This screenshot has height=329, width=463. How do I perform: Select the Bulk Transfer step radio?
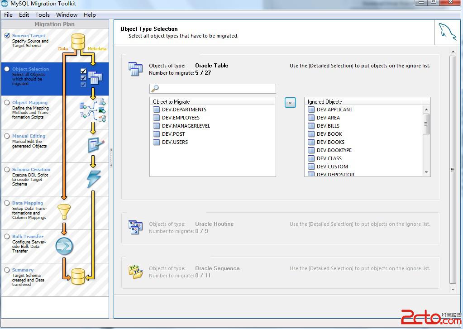point(7,236)
